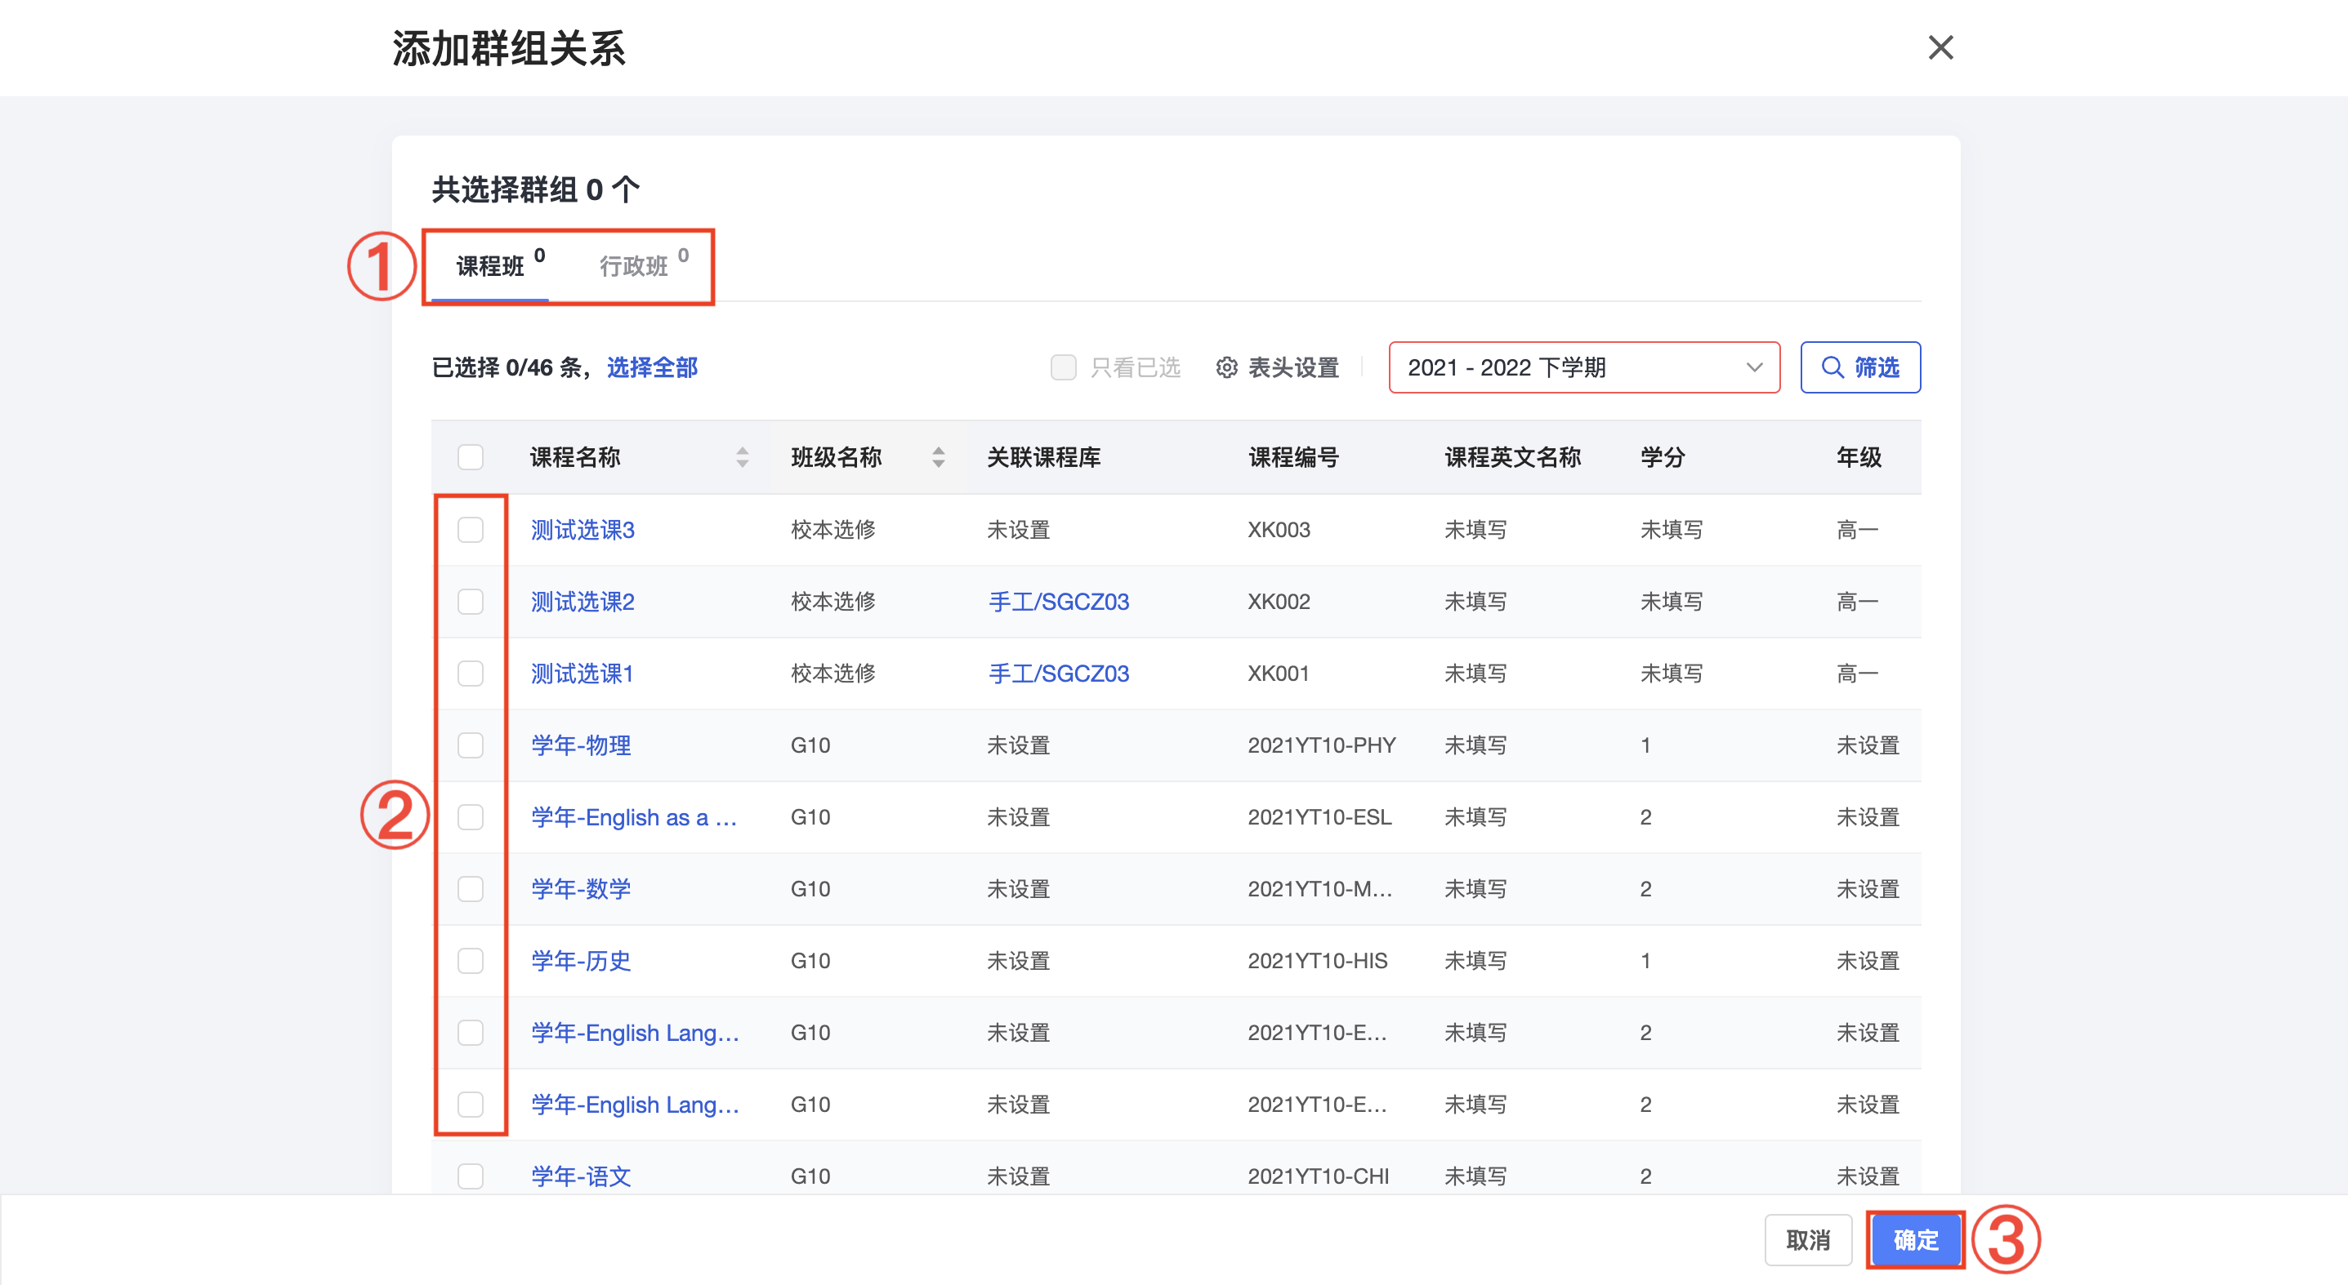Screen dimensions: 2348x1285
Task: Click course code XK001
Action: pos(1279,674)
